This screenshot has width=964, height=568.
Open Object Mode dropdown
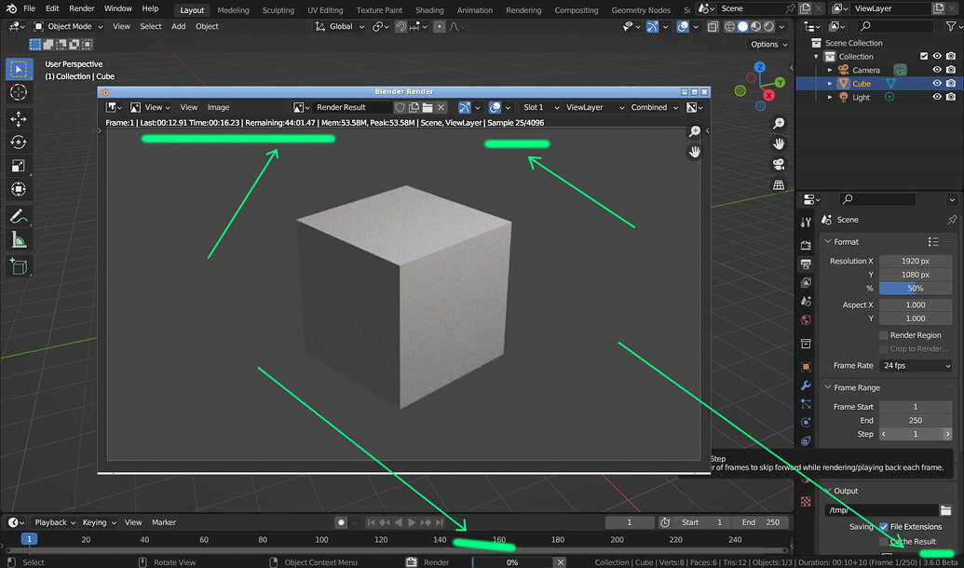coord(68,26)
